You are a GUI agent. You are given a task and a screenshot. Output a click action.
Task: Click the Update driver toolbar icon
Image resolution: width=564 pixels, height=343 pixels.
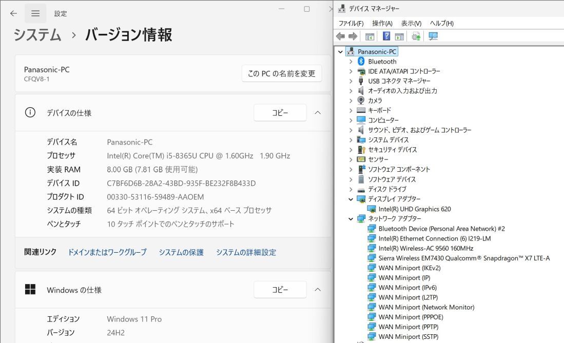416,36
